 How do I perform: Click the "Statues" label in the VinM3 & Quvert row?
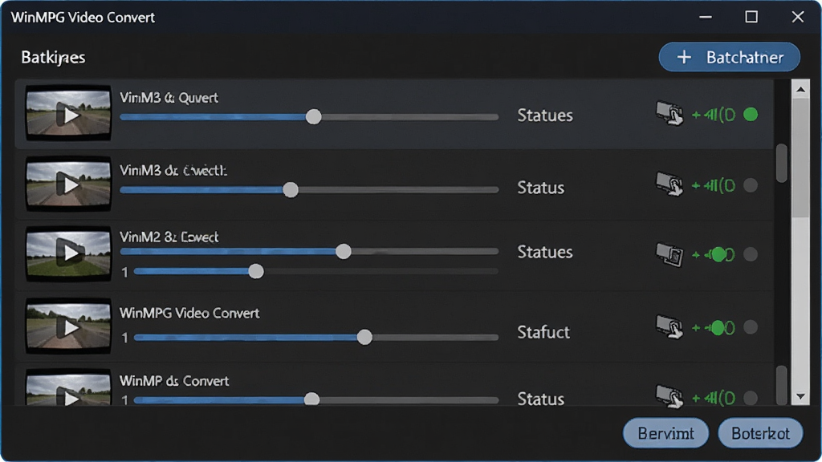[545, 115]
